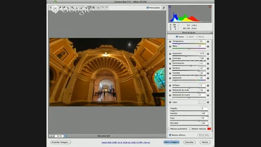
Task: Open the red mask overlay color swatch
Action: click(x=209, y=129)
